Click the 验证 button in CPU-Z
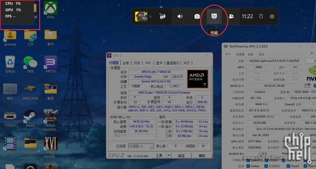The height and width of the screenshot is (169, 316). tap(181, 155)
